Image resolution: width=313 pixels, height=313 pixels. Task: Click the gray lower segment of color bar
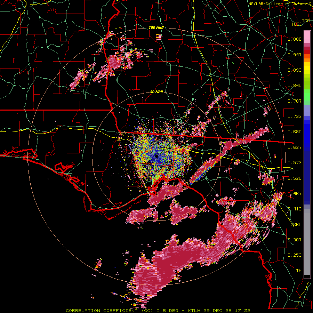click(x=307, y=242)
